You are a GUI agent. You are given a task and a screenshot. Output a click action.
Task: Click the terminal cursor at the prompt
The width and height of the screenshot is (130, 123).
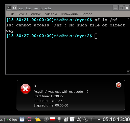pyautogui.click(x=96, y=36)
